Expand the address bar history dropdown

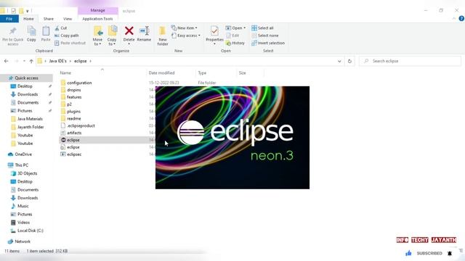(x=339, y=61)
